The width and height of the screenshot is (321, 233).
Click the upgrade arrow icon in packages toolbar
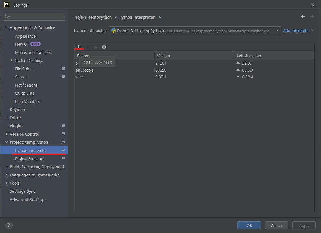(95, 47)
